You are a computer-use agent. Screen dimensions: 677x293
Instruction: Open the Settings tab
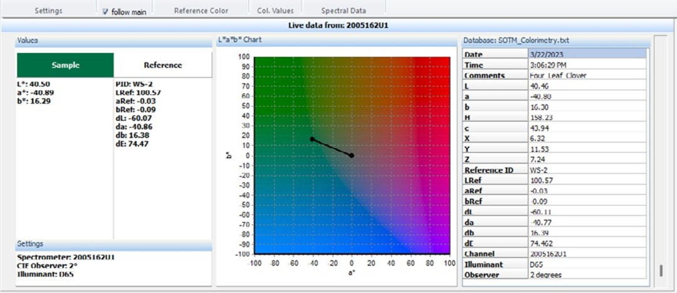click(x=48, y=11)
